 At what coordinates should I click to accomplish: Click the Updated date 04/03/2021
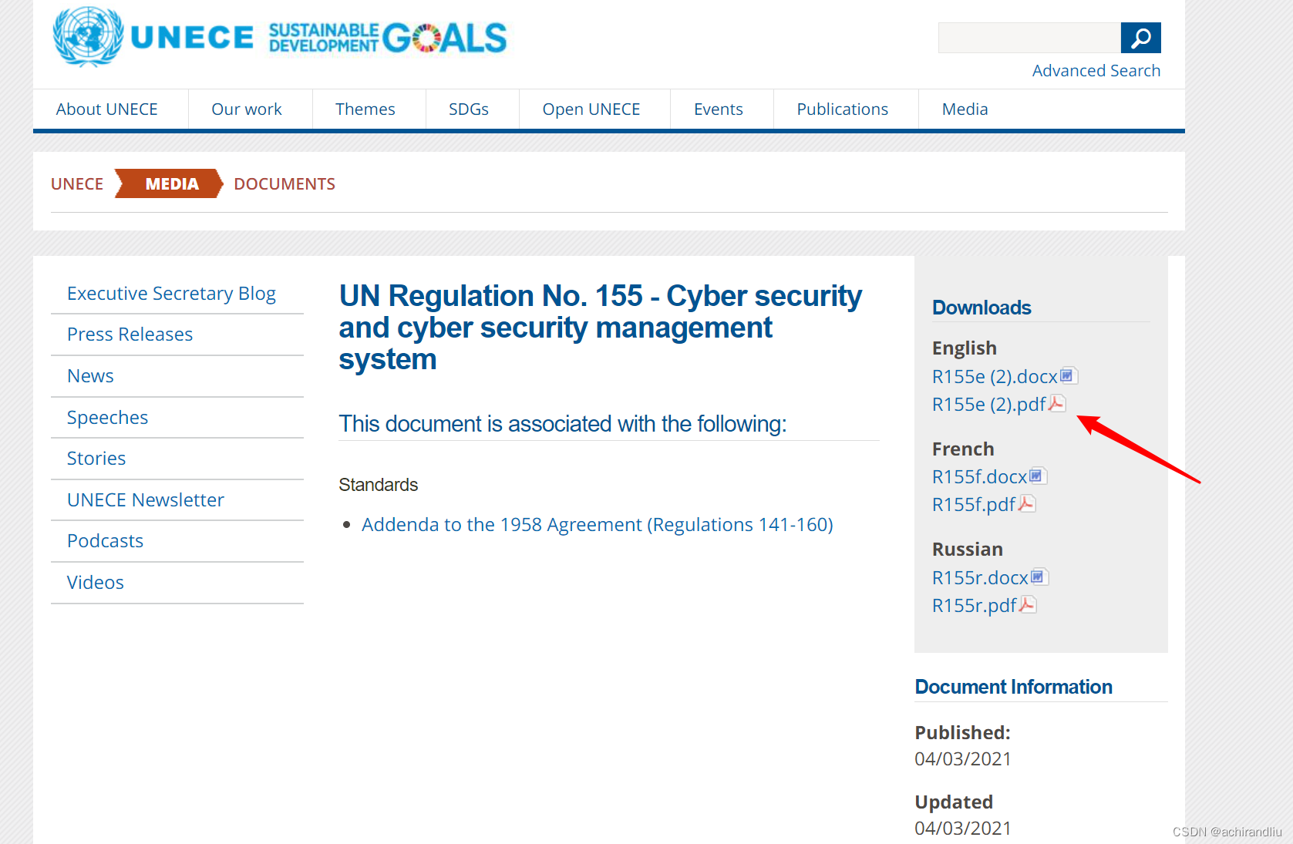pos(963,829)
